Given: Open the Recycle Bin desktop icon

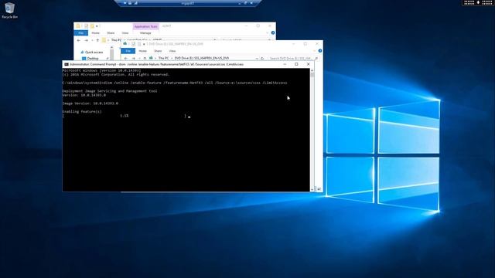Looking at the screenshot, I should tap(9, 10).
